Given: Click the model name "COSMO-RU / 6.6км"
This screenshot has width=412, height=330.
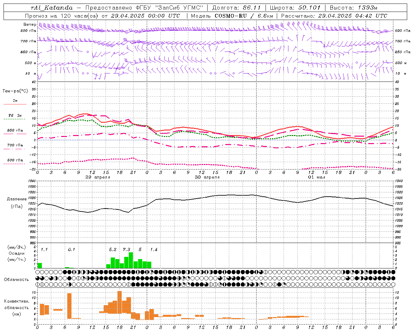Looking at the screenshot, I should point(244,16).
